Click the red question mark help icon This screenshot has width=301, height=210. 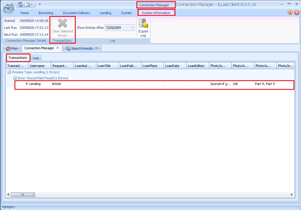(297, 13)
